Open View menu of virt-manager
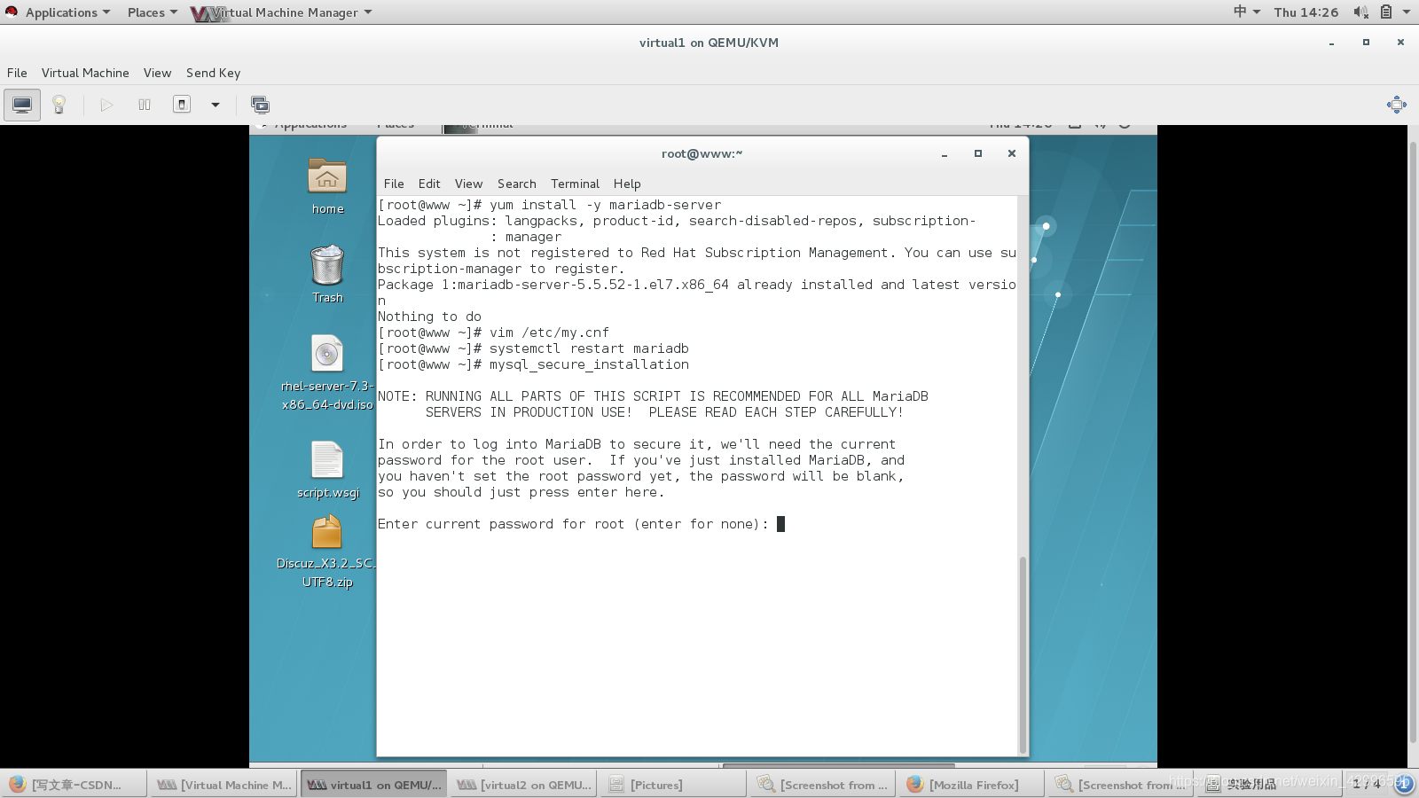The image size is (1419, 798). coord(157,73)
